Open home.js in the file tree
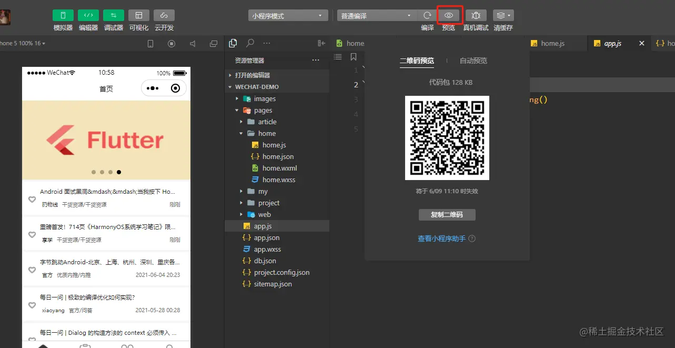The width and height of the screenshot is (675, 348). [277, 145]
